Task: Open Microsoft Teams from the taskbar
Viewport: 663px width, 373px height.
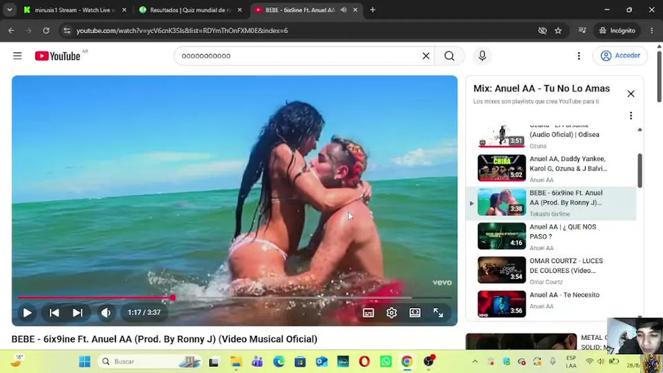Action: point(257,362)
